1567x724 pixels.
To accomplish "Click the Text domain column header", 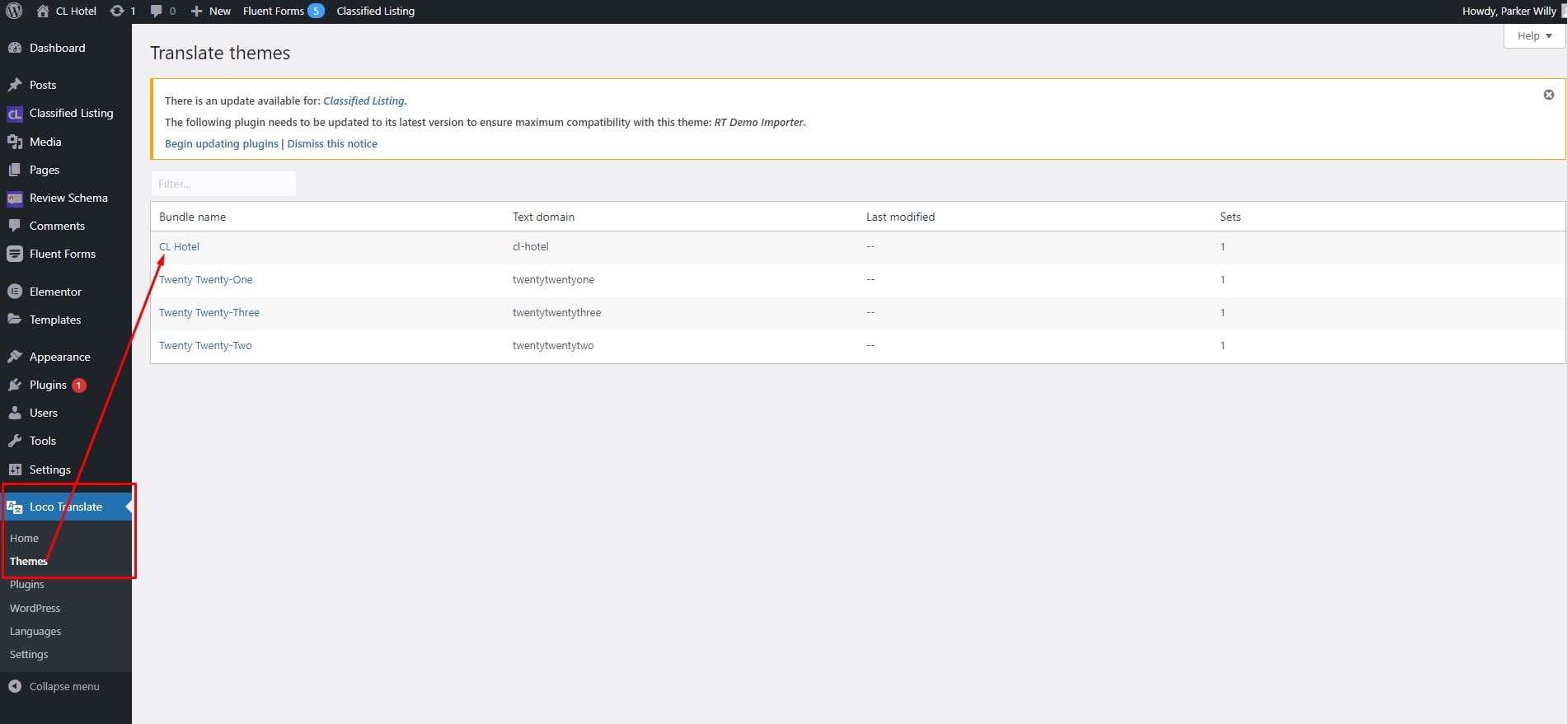I will click(x=543, y=217).
